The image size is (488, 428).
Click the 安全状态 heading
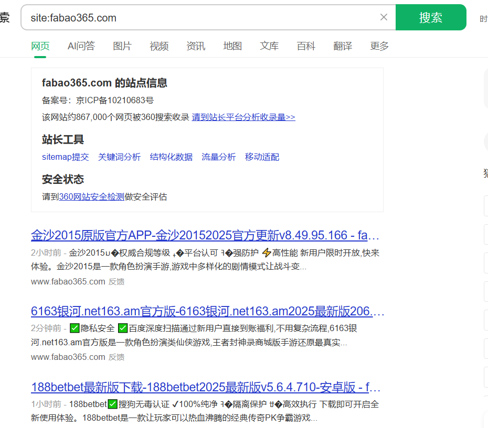pyautogui.click(x=63, y=179)
